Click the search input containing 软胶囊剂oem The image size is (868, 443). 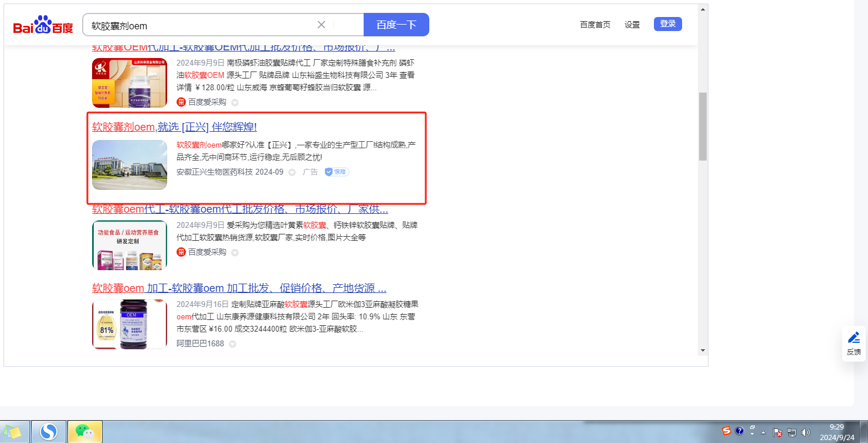(x=199, y=25)
